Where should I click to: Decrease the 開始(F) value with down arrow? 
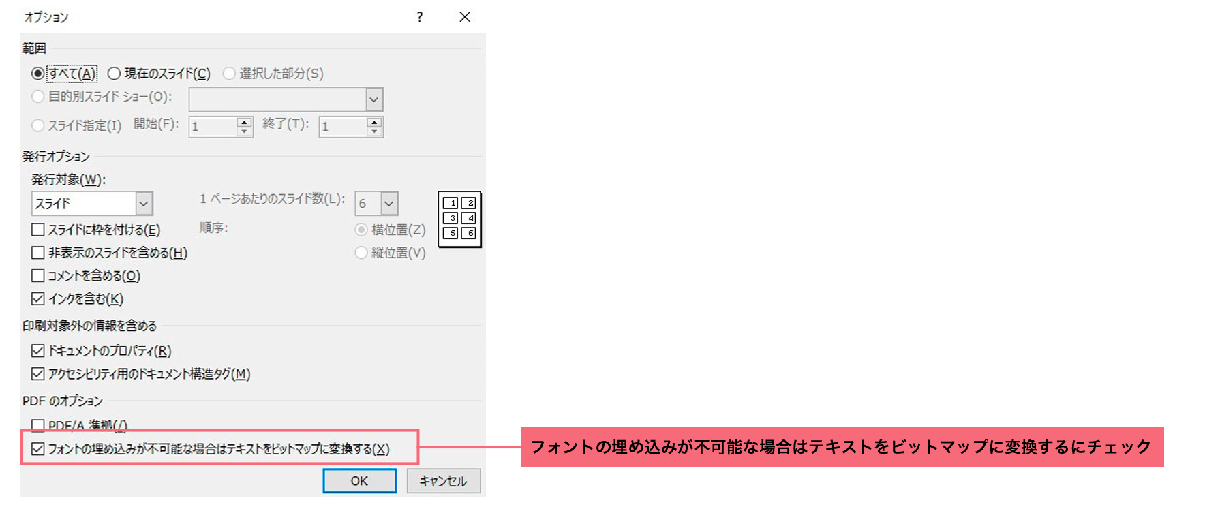point(245,131)
